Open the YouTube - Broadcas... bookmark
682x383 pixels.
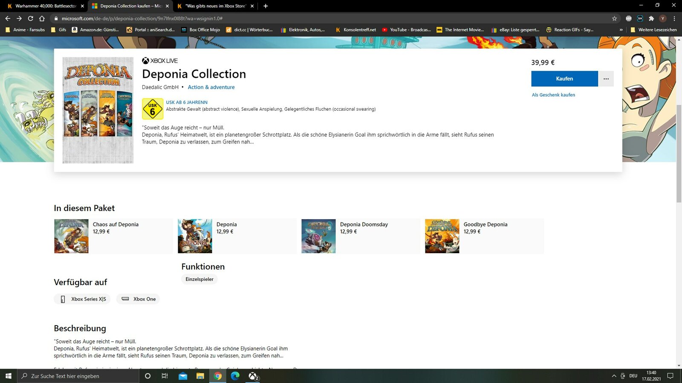pos(407,30)
